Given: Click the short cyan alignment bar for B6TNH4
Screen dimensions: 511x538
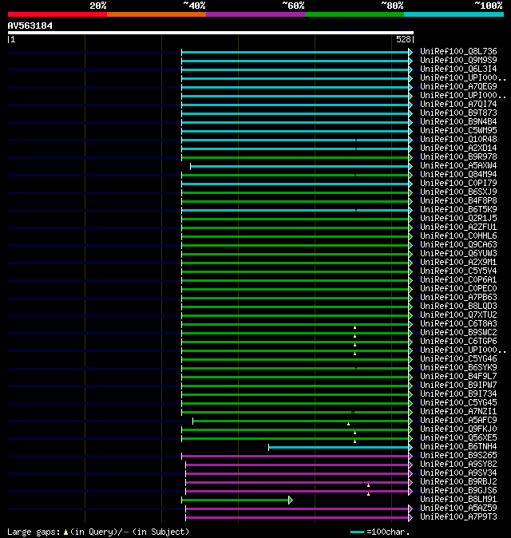Looking at the screenshot, I should (340, 448).
